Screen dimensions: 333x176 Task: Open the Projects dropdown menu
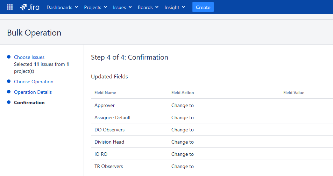(95, 7)
